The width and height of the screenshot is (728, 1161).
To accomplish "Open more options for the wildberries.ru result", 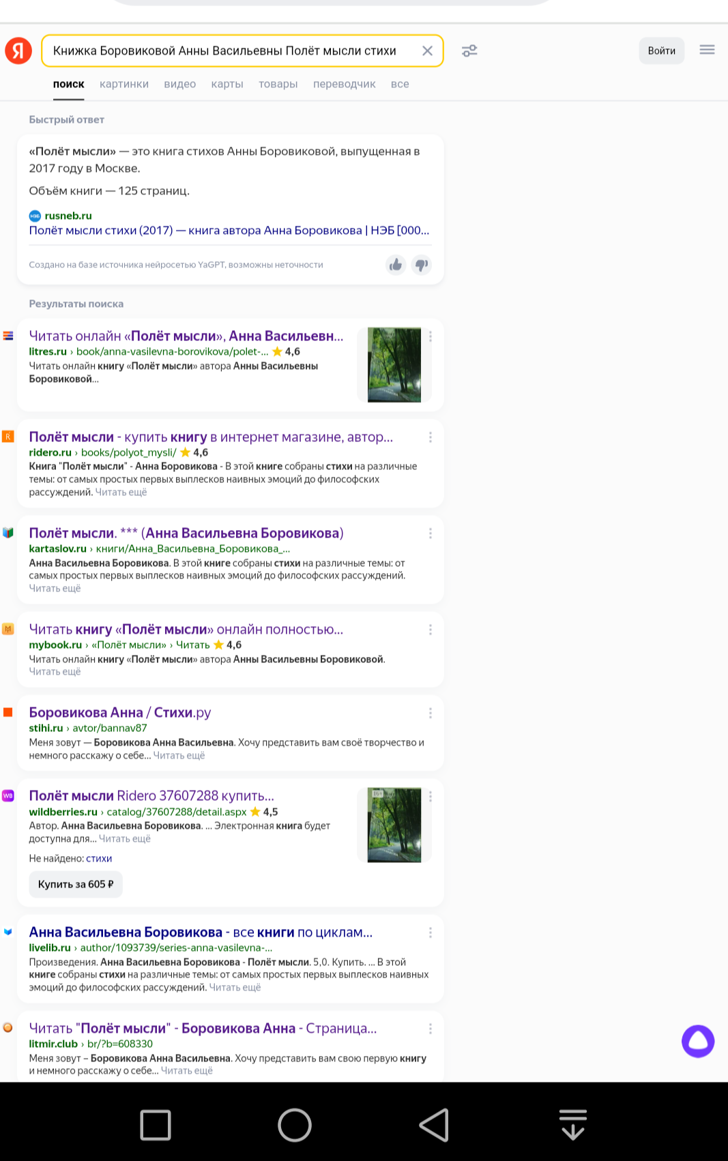I will point(431,796).
